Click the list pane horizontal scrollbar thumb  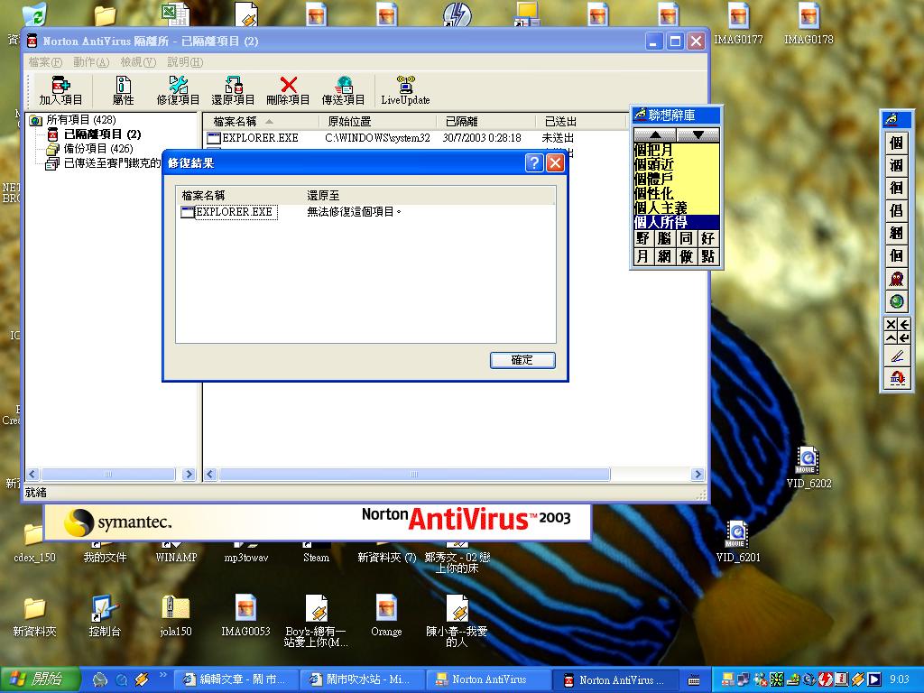click(414, 475)
